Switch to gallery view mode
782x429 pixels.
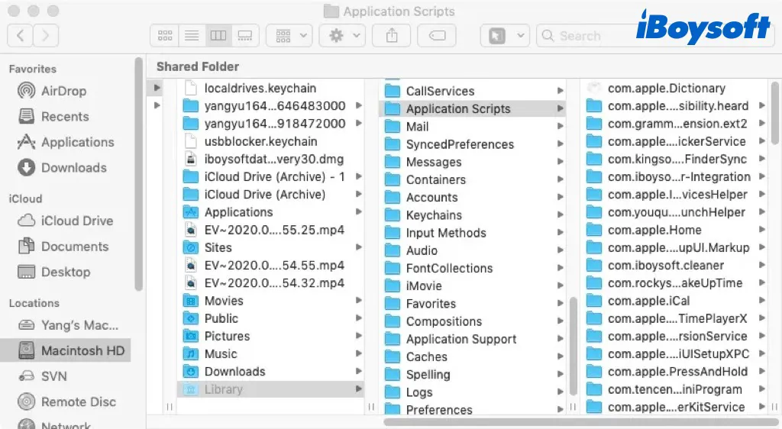coord(245,35)
